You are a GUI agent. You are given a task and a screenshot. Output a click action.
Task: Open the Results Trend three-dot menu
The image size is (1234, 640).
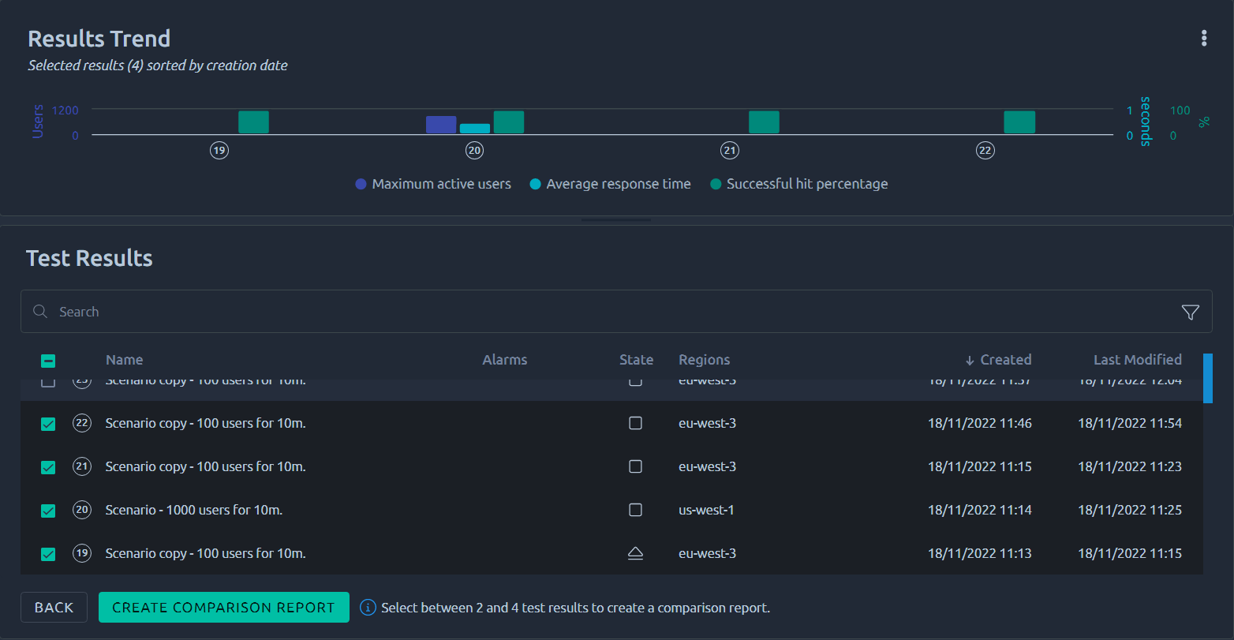pos(1203,38)
